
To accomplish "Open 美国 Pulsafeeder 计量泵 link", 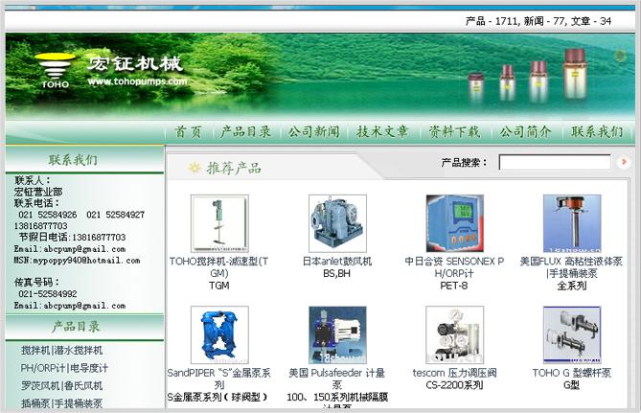I will (337, 379).
